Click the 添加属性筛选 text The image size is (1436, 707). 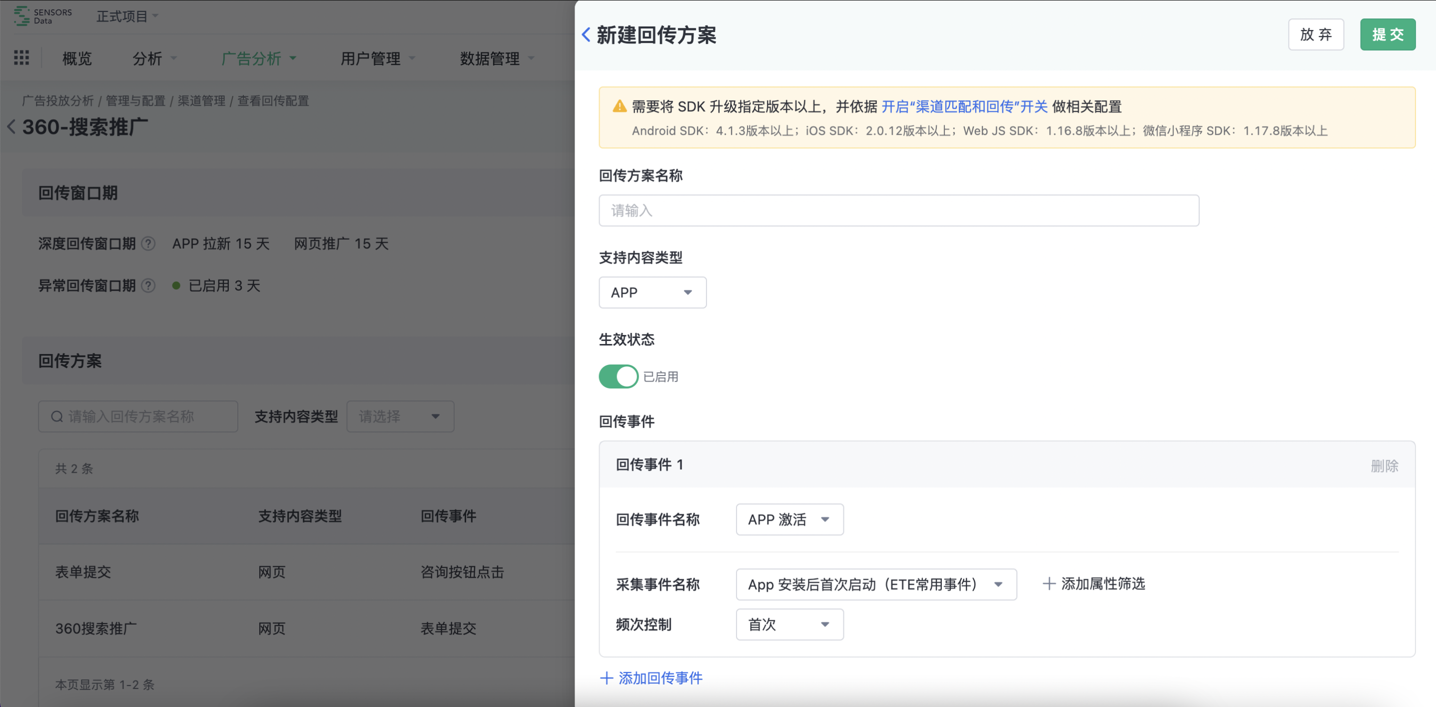(1103, 584)
